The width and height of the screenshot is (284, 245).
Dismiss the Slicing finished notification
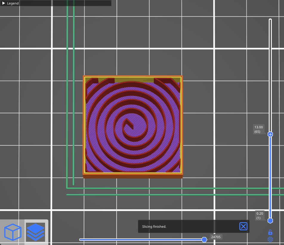(x=243, y=226)
